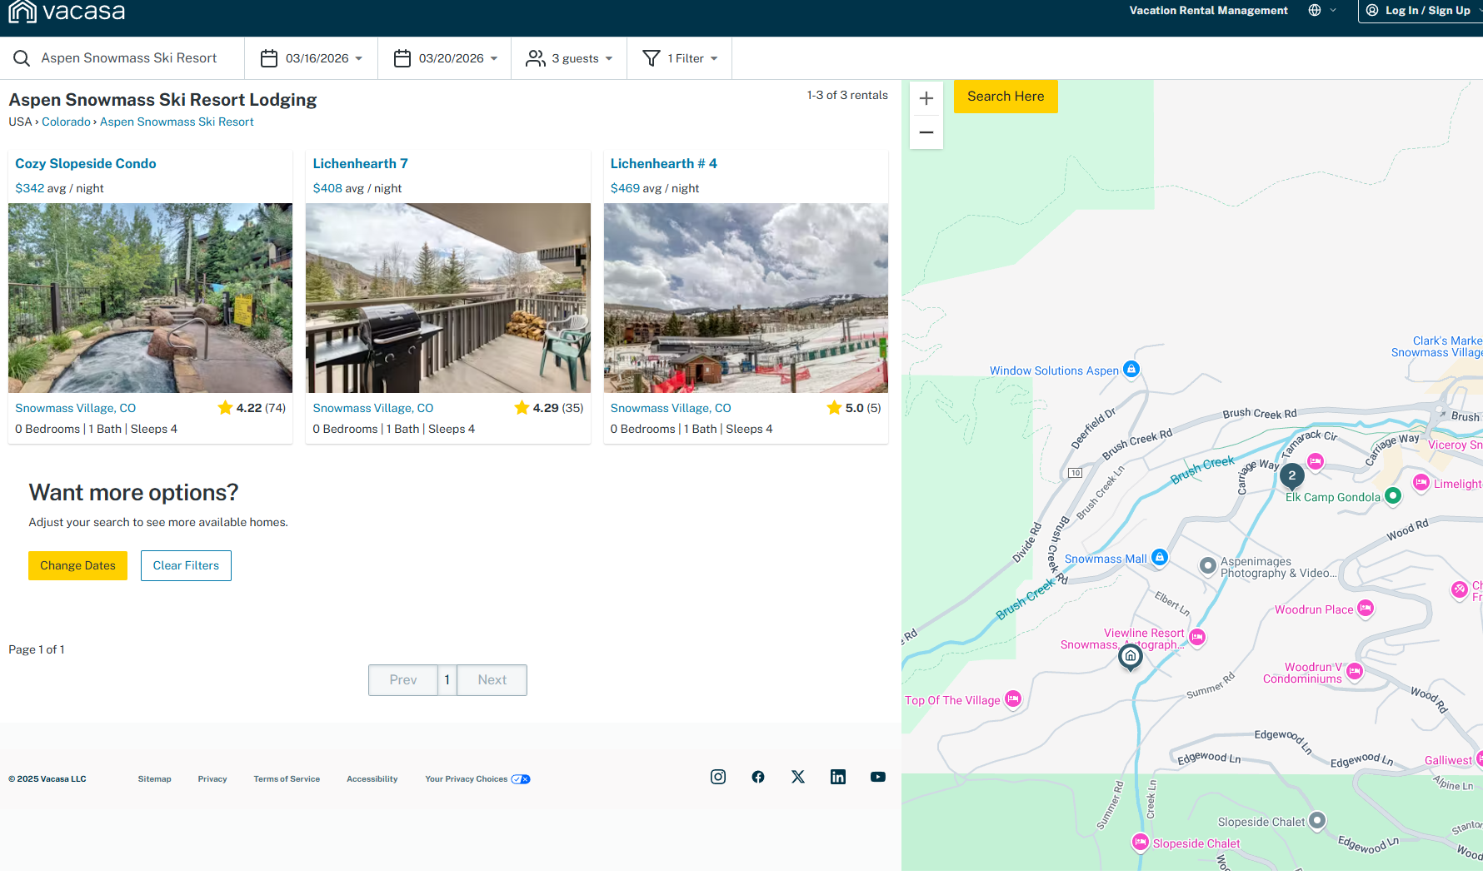Click the 4.29 (35) rating text
This screenshot has width=1483, height=880.
pos(558,408)
